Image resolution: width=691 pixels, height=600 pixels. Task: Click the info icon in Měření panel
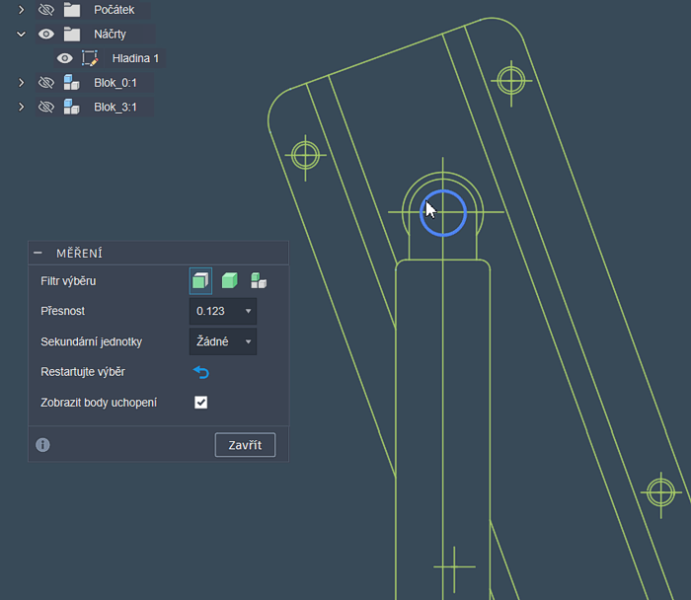click(x=42, y=445)
